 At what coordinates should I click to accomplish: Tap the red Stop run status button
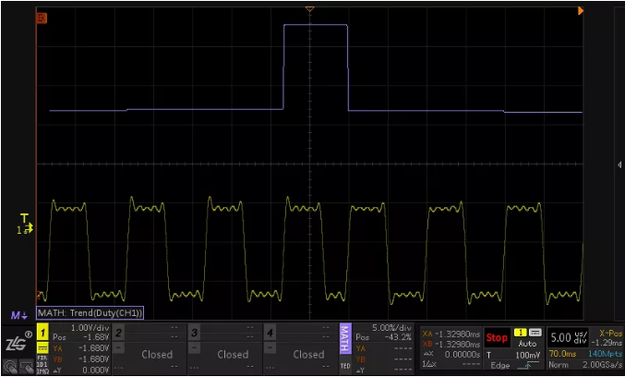pos(497,338)
